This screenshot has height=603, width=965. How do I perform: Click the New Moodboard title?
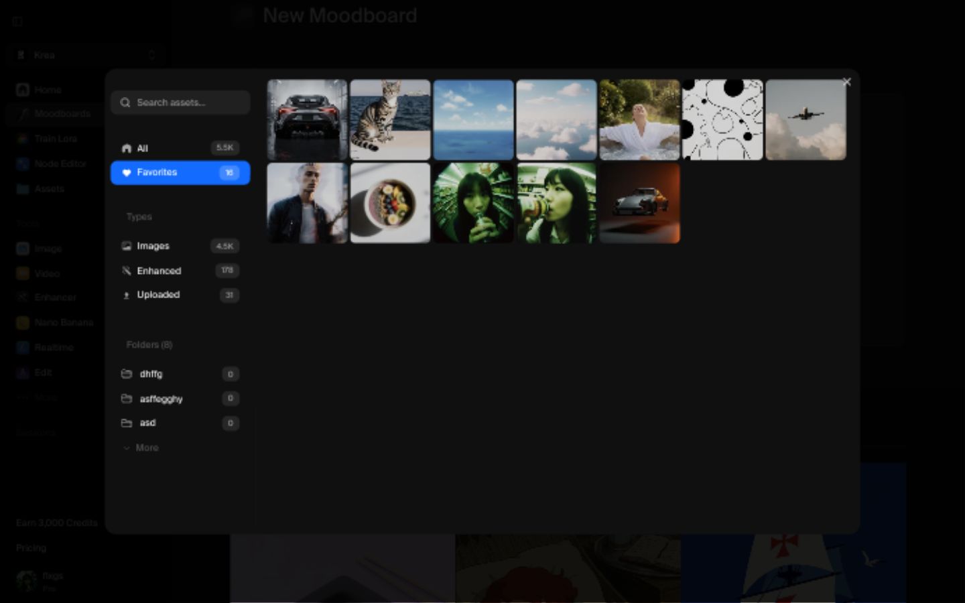(340, 15)
